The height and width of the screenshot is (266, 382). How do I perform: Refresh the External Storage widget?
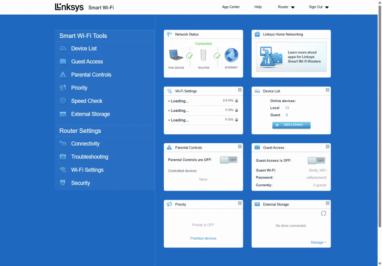(324, 213)
